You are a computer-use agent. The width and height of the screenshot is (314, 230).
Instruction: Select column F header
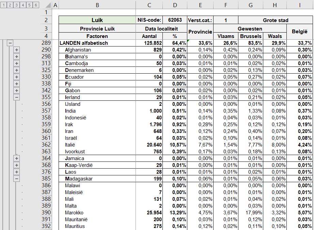coord(226,5)
